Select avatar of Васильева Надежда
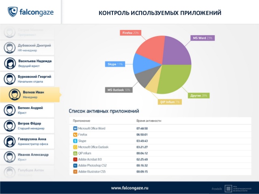 tap(10, 63)
